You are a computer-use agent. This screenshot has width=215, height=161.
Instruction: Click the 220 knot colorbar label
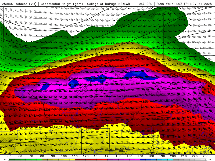coord(195,156)
